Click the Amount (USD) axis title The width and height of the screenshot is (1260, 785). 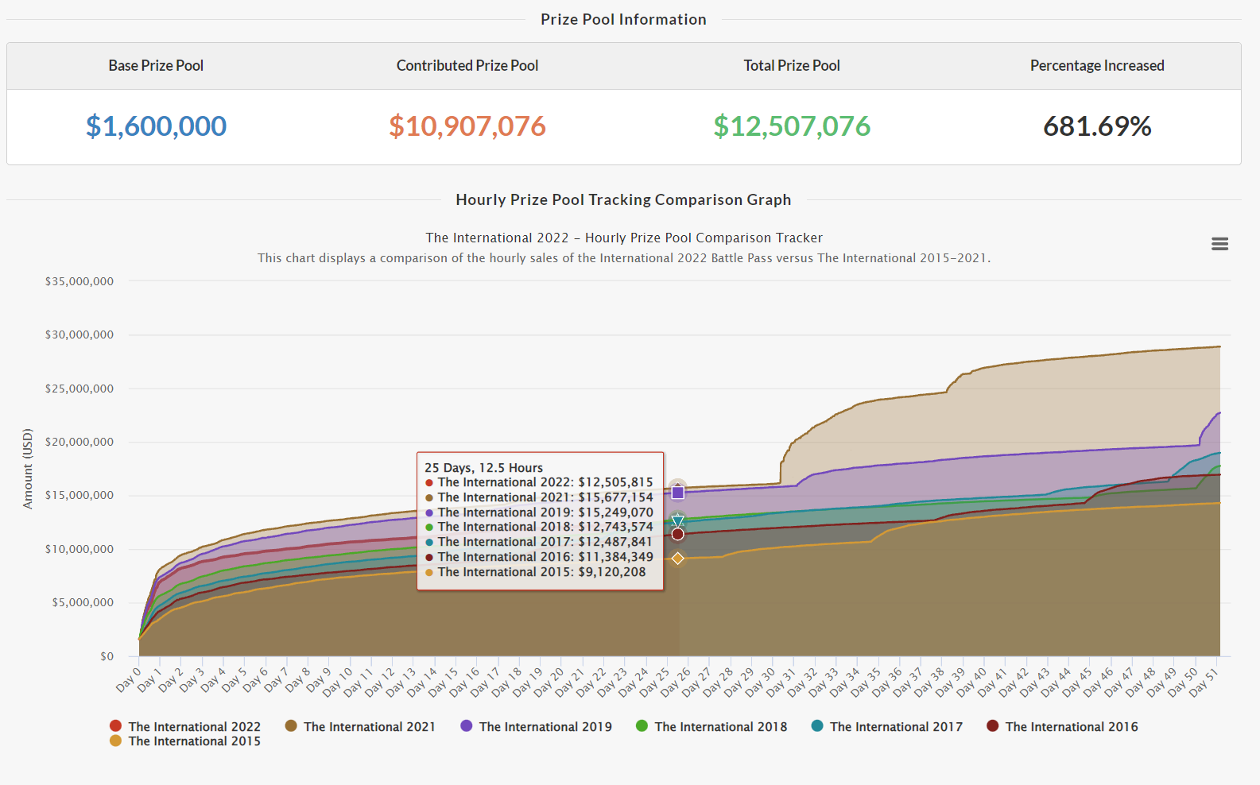point(28,469)
